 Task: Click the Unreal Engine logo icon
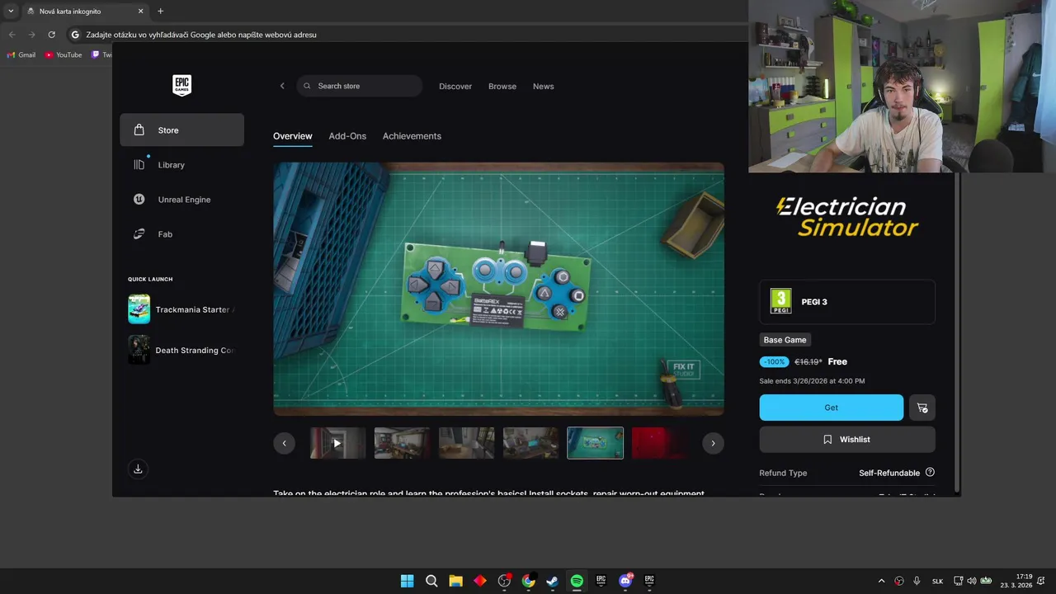click(139, 200)
